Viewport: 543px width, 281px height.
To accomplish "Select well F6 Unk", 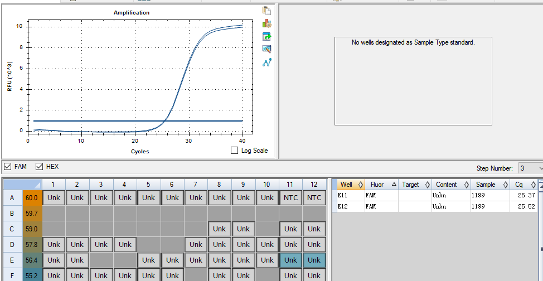I will 172,276.
